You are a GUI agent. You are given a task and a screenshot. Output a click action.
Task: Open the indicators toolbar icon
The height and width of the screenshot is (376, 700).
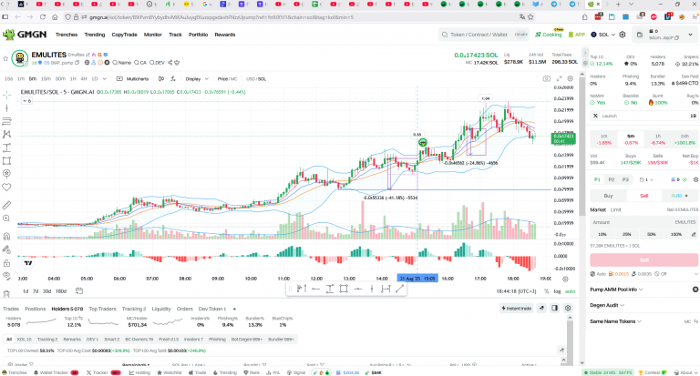[173, 79]
